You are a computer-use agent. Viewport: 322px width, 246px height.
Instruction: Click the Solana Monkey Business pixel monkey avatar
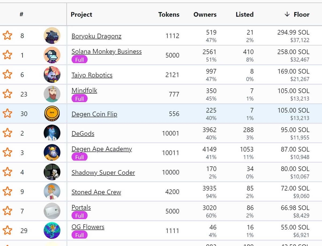pyautogui.click(x=52, y=55)
